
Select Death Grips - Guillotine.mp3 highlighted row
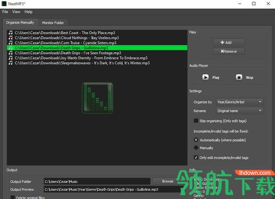click(x=97, y=48)
